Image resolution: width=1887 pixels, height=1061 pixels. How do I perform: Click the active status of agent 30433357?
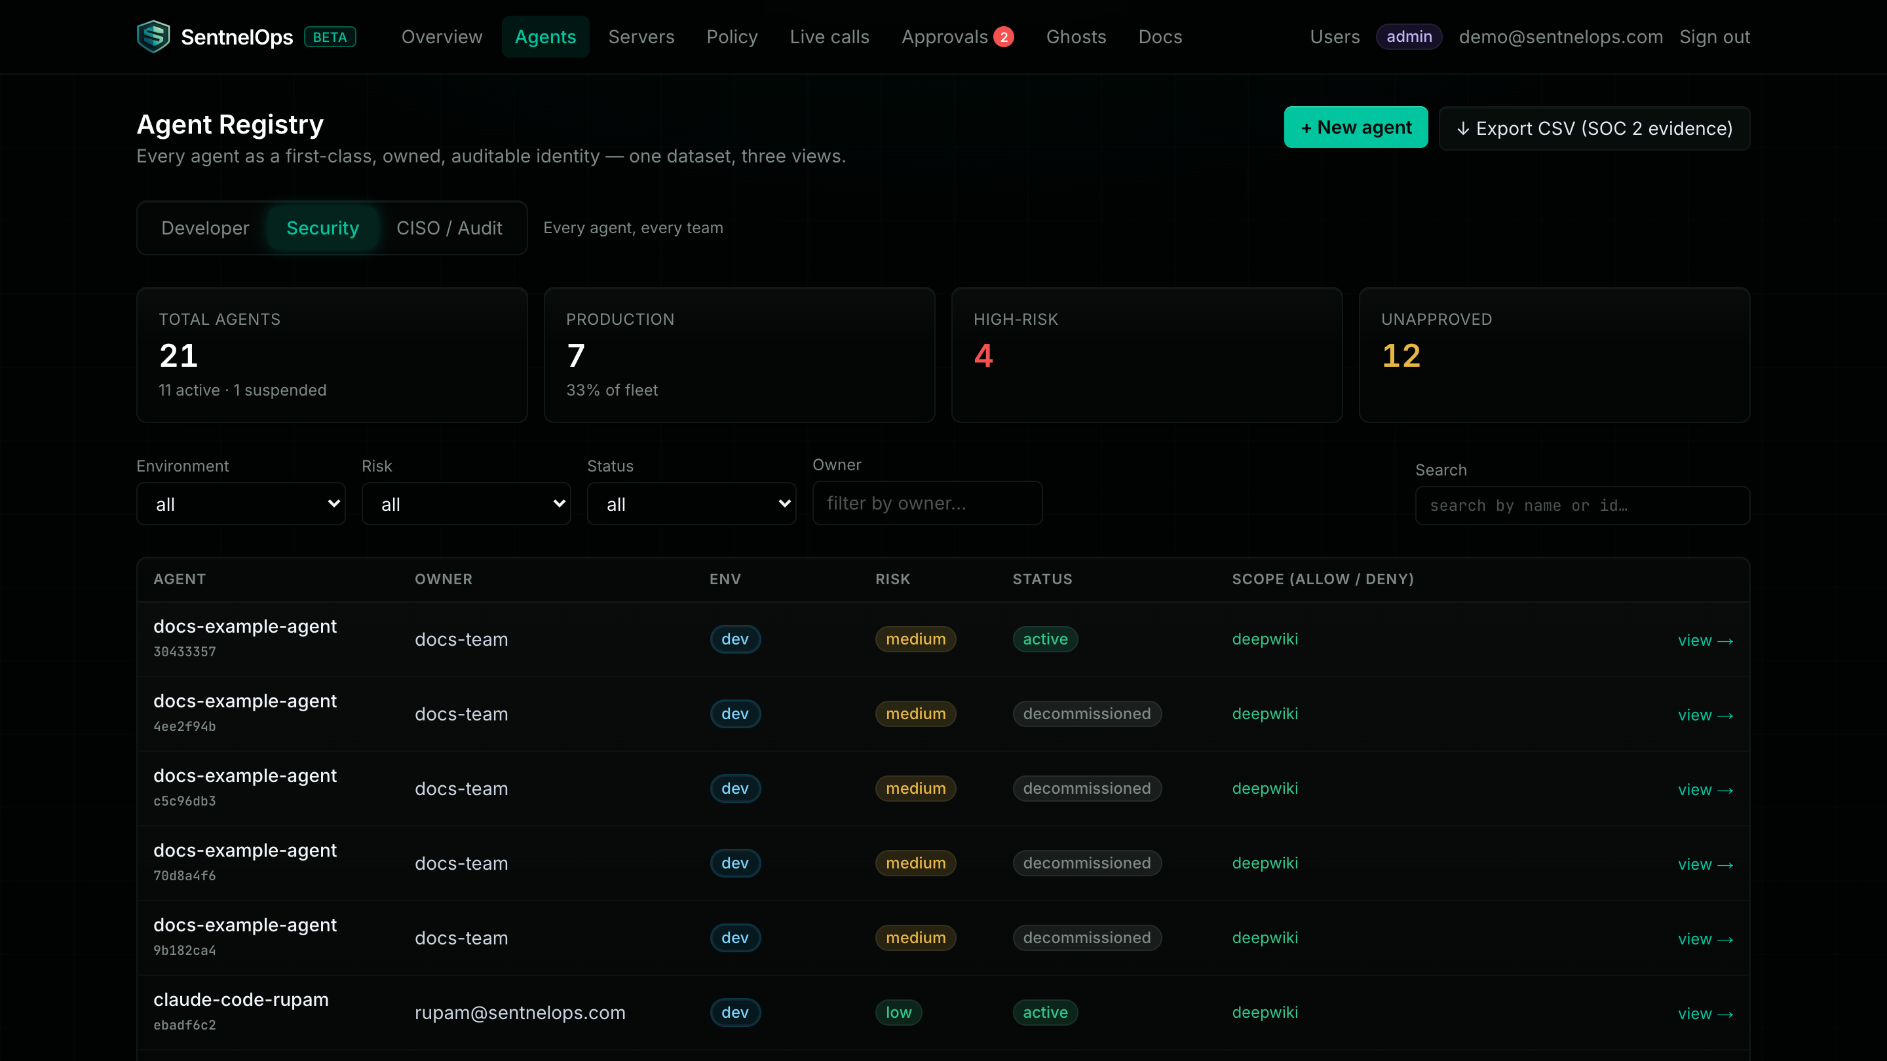click(x=1045, y=639)
